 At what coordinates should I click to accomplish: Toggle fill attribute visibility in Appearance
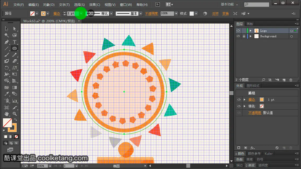click(239, 106)
